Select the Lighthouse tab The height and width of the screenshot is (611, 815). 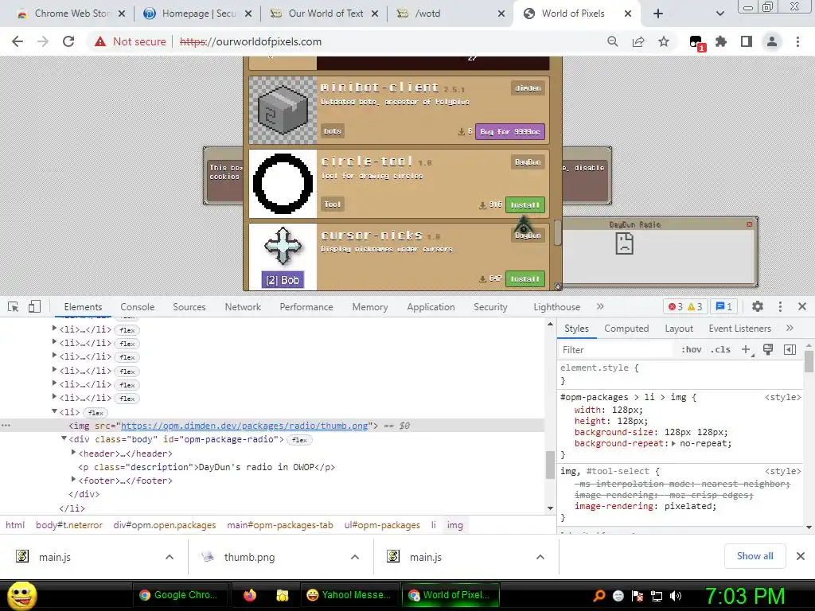coord(556,307)
